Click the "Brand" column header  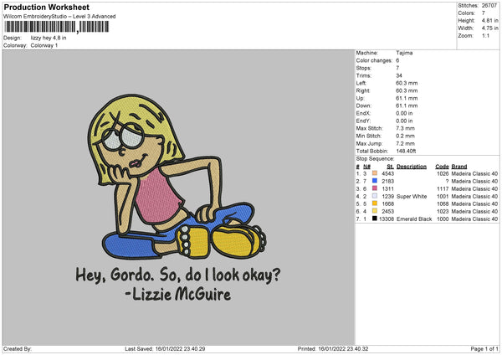coord(459,167)
